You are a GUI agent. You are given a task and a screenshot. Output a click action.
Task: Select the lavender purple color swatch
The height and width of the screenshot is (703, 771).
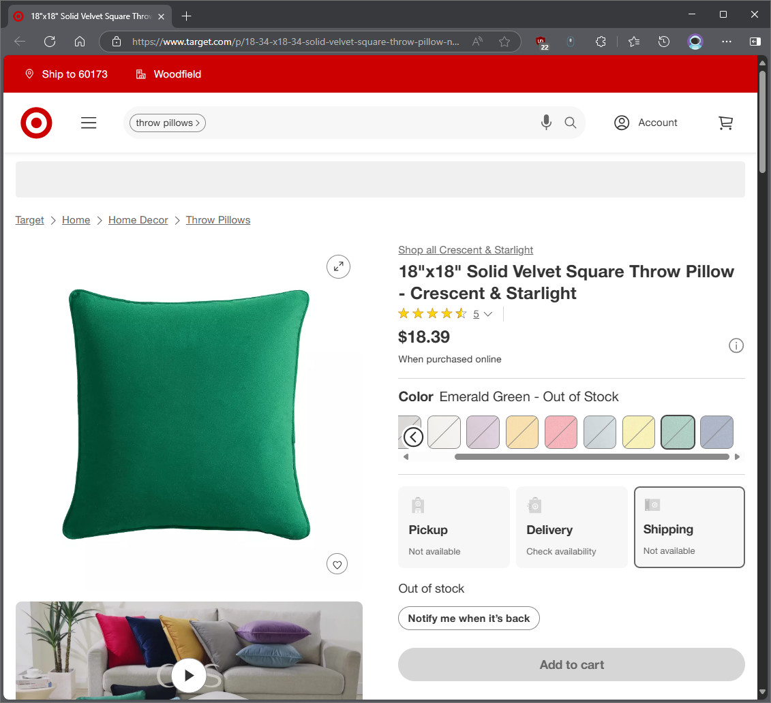click(483, 433)
